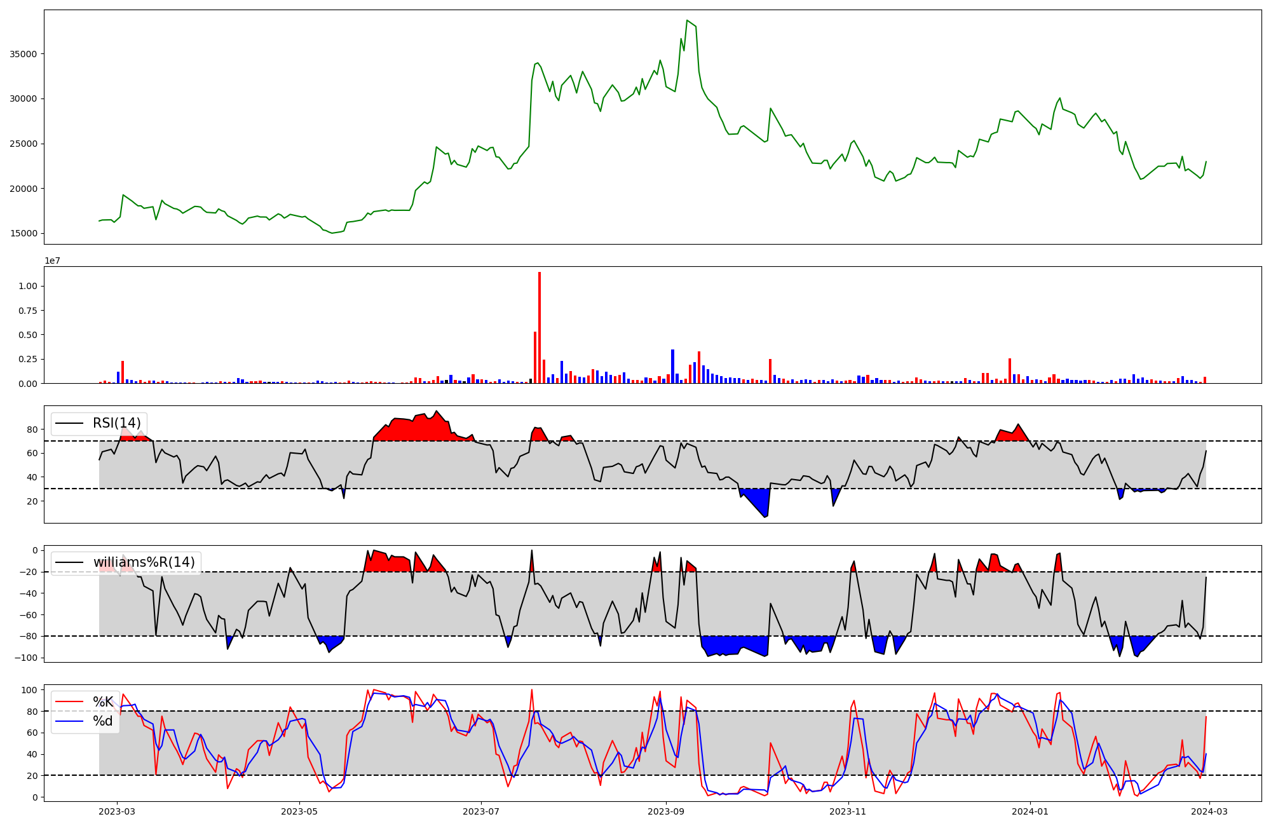Click the RSI(14) legend entry
The width and height of the screenshot is (1271, 826).
[x=116, y=423]
